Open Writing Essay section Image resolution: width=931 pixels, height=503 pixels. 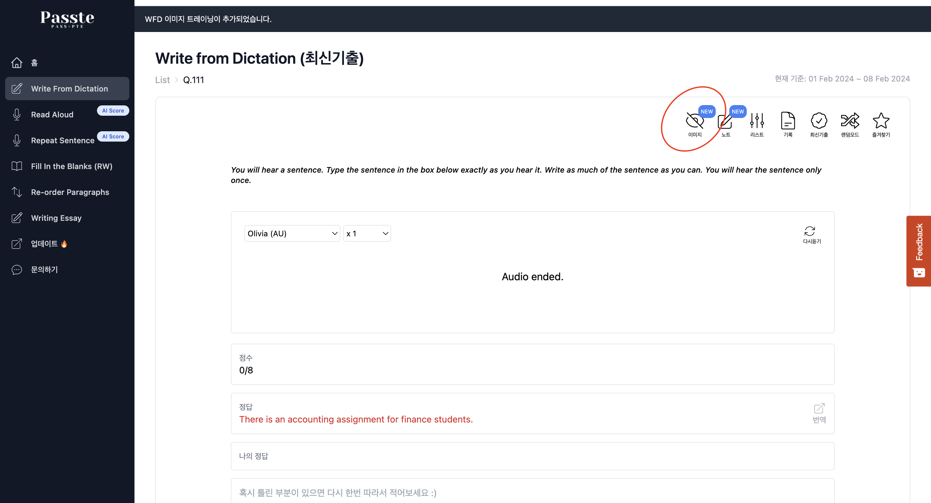point(56,218)
